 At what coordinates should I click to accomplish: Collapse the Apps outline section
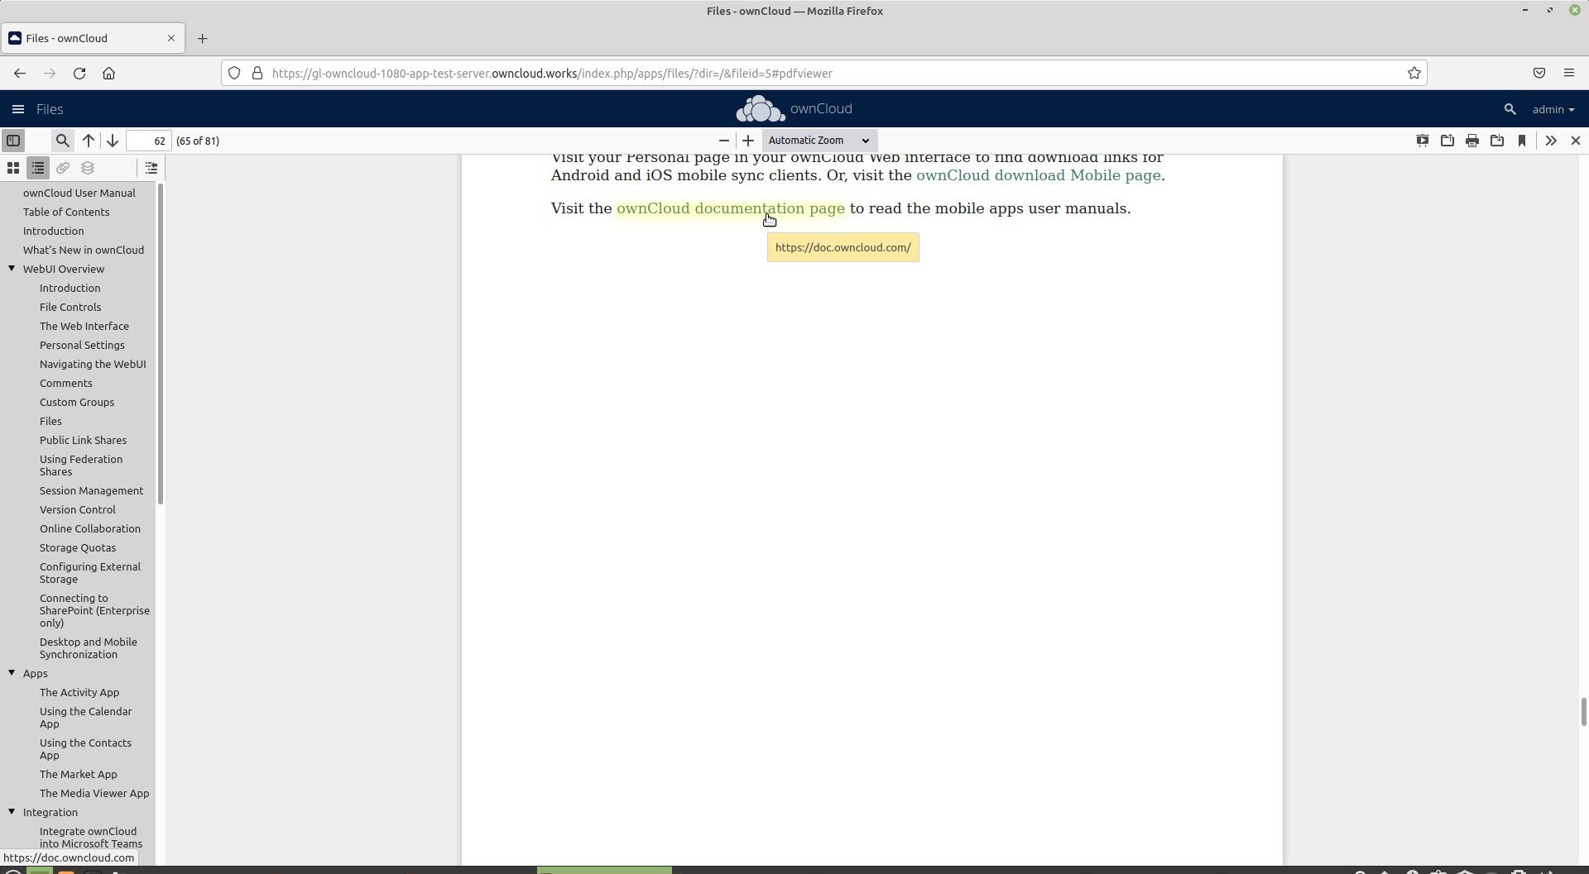[12, 673]
